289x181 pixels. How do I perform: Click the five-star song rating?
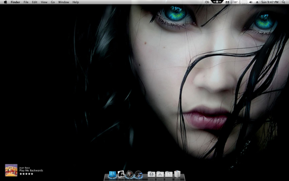(26, 174)
